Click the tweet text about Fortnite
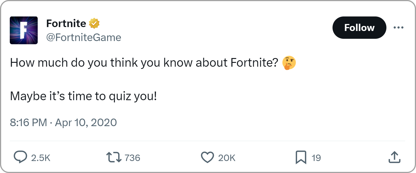Image resolution: width=416 pixels, height=173 pixels. click(144, 63)
